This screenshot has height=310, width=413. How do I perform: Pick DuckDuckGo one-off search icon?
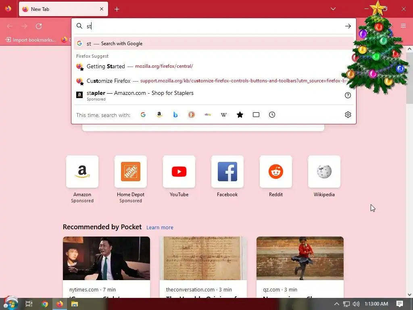tap(192, 115)
